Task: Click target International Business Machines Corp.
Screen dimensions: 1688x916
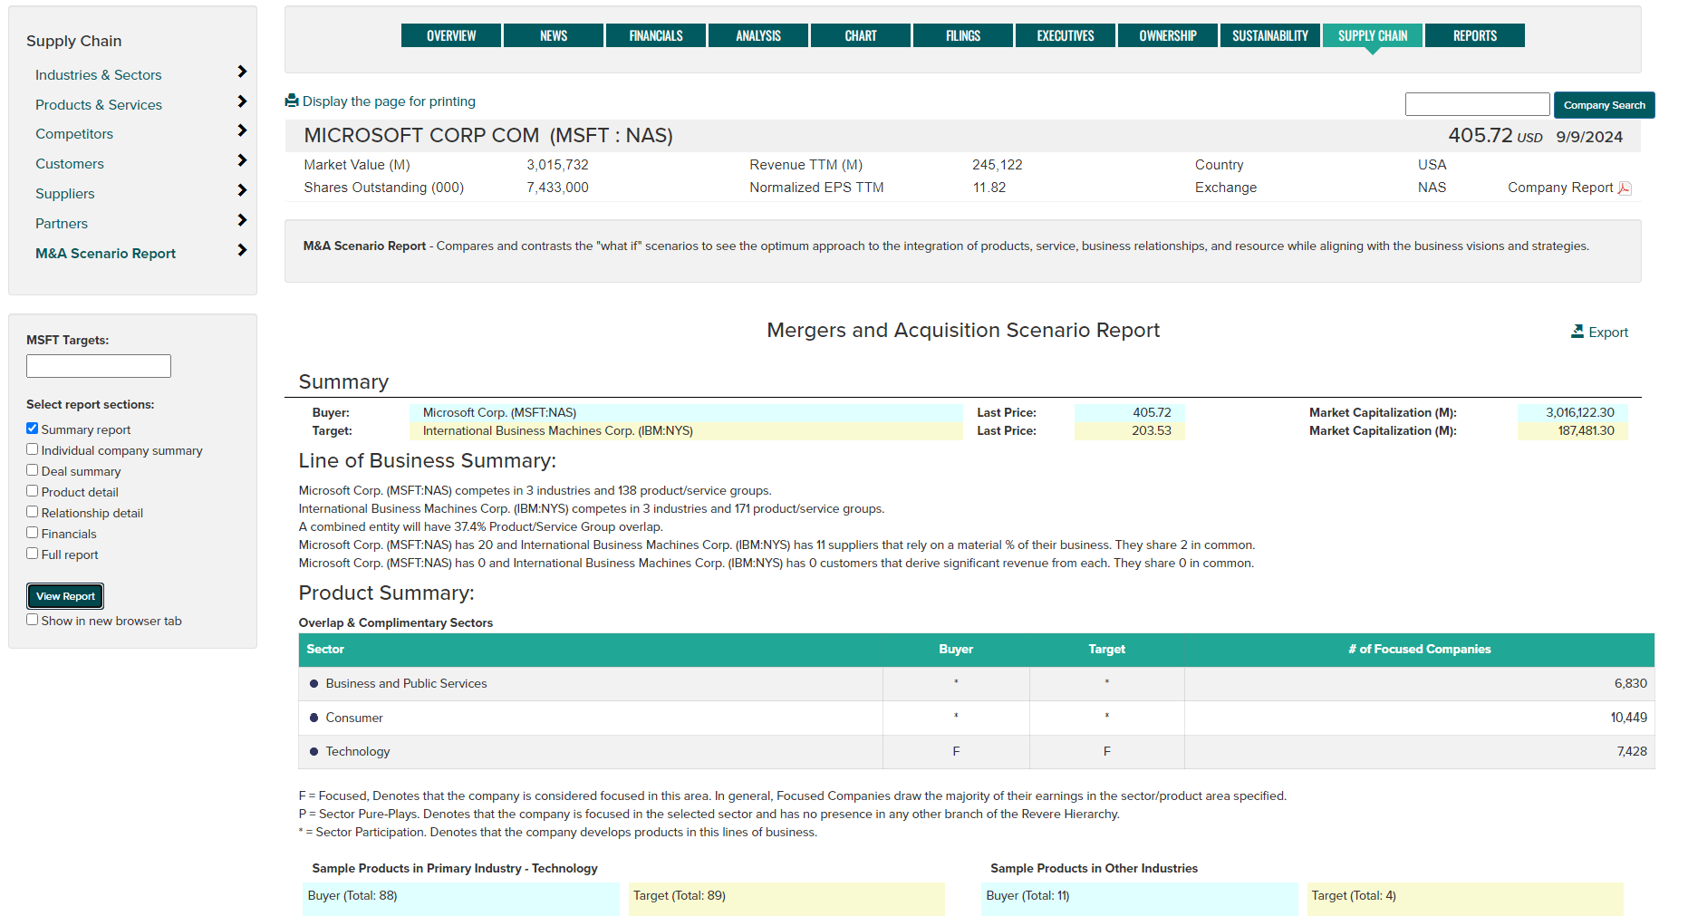Action: (x=558, y=430)
